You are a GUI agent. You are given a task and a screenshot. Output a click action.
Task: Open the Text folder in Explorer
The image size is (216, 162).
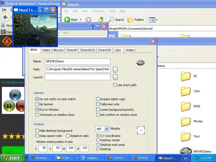[x=186, y=137]
